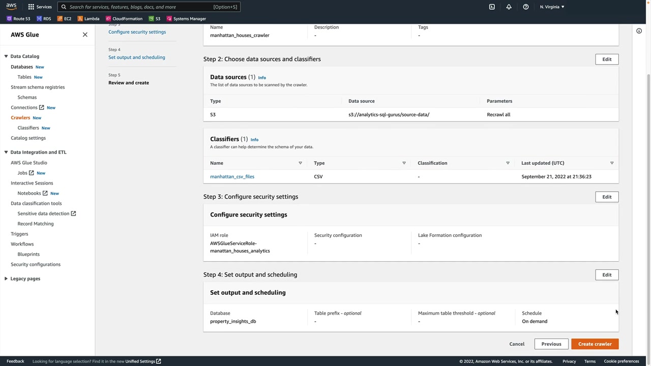This screenshot has height=366, width=651.
Task: Open Triggers in the sidebar
Action: click(x=19, y=234)
